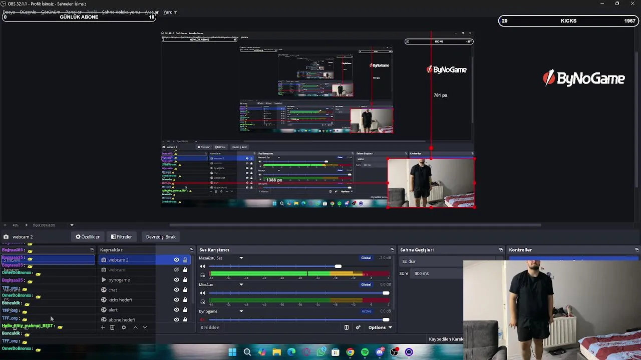641x360 pixels.
Task: Mute the Mic/Aux speaker icon
Action: 203,293
